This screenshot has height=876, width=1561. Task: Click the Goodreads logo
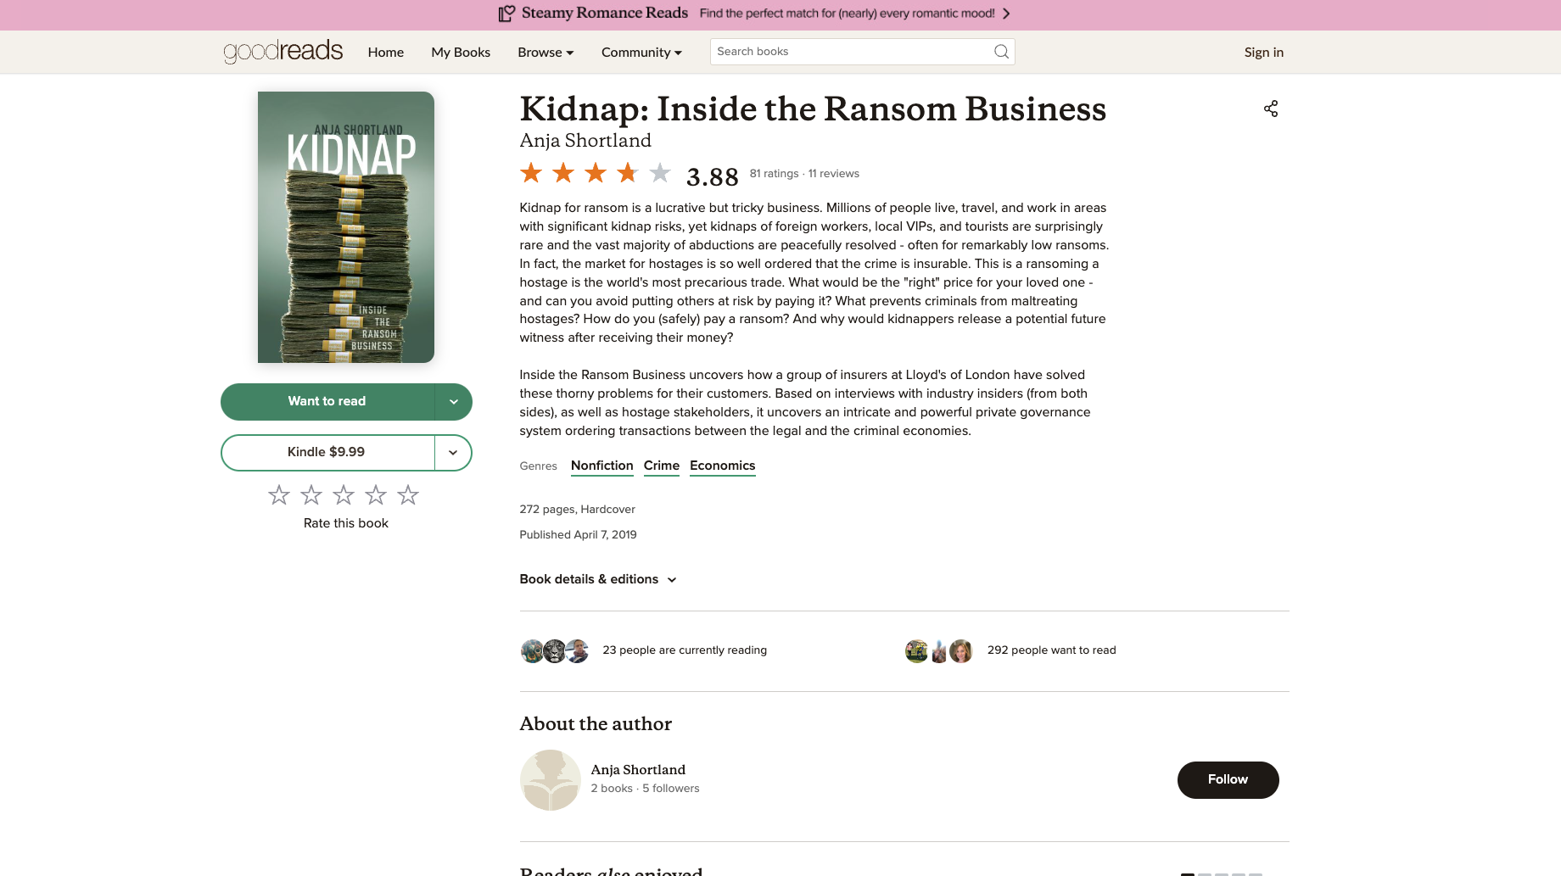point(283,52)
